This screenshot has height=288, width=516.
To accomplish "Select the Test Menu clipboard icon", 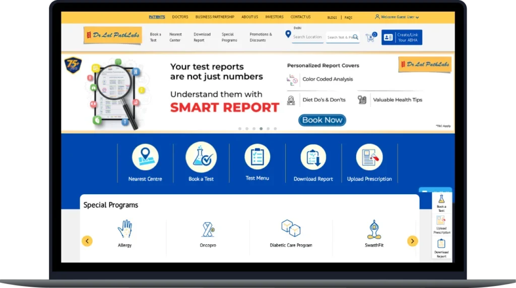I will (x=257, y=156).
